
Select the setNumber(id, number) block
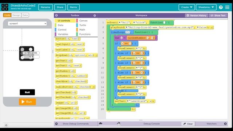[71, 76]
